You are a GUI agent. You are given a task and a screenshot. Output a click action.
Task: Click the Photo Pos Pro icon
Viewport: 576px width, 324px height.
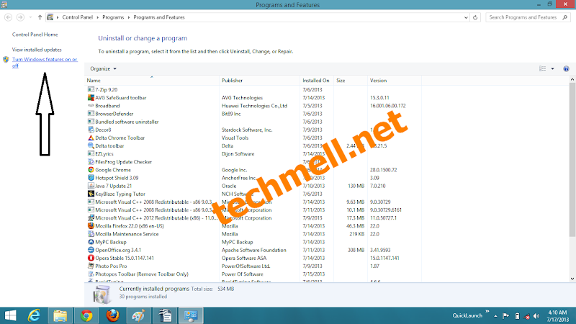tap(91, 266)
